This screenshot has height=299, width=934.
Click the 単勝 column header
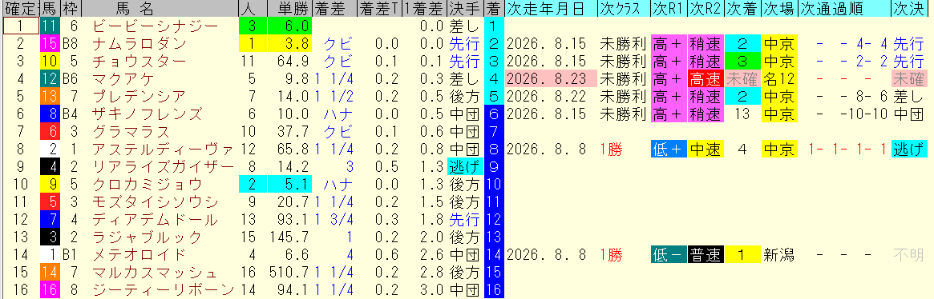point(289,8)
